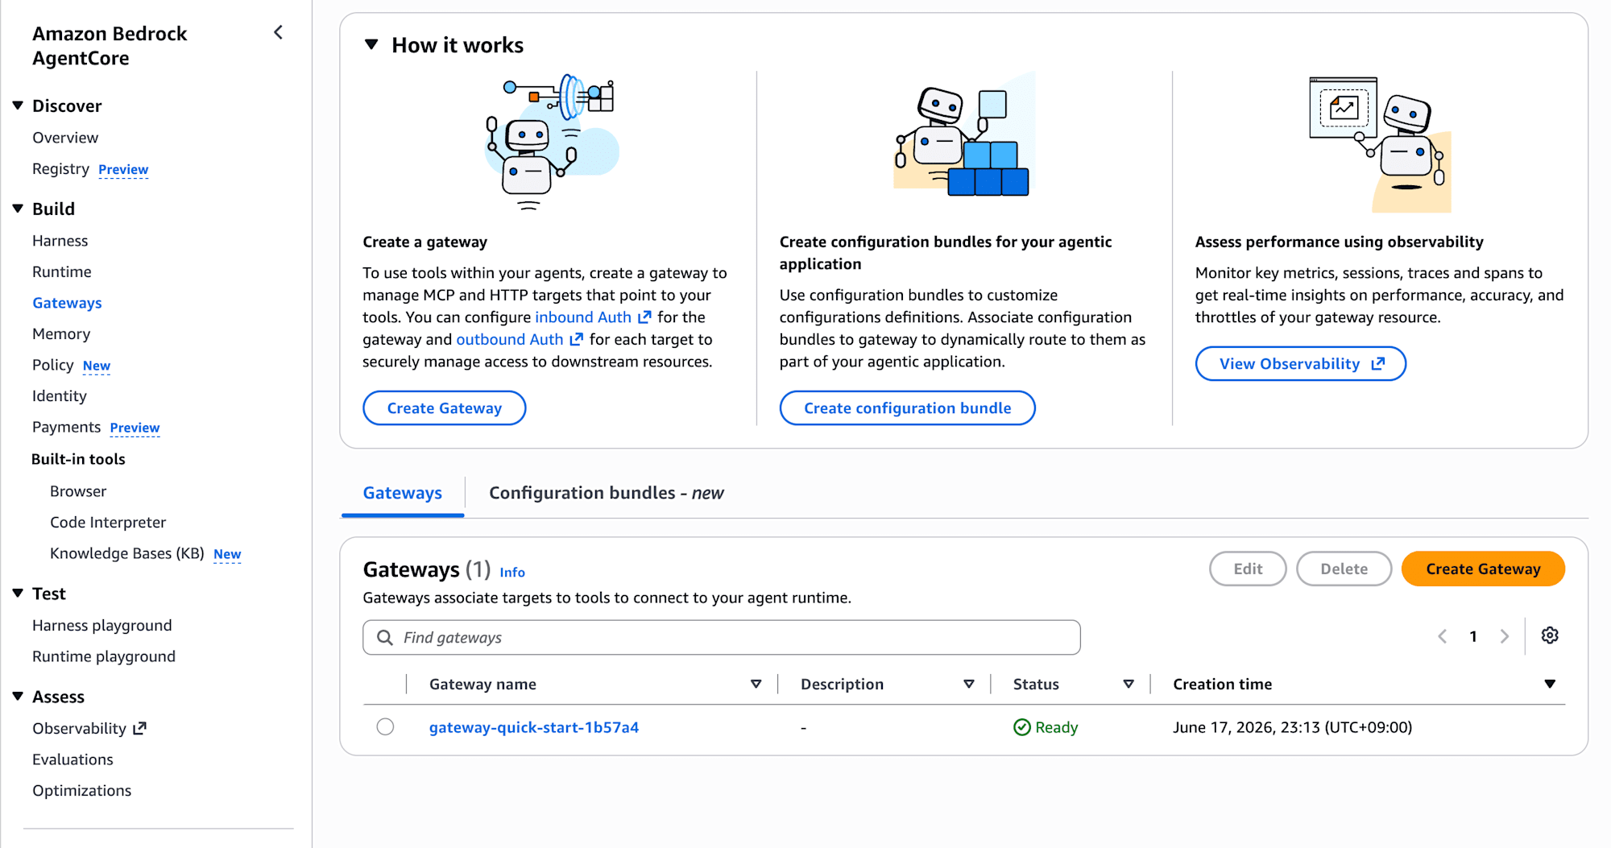The height and width of the screenshot is (848, 1611).
Task: Click the search magnifier icon in Find gateways
Action: [x=385, y=638]
